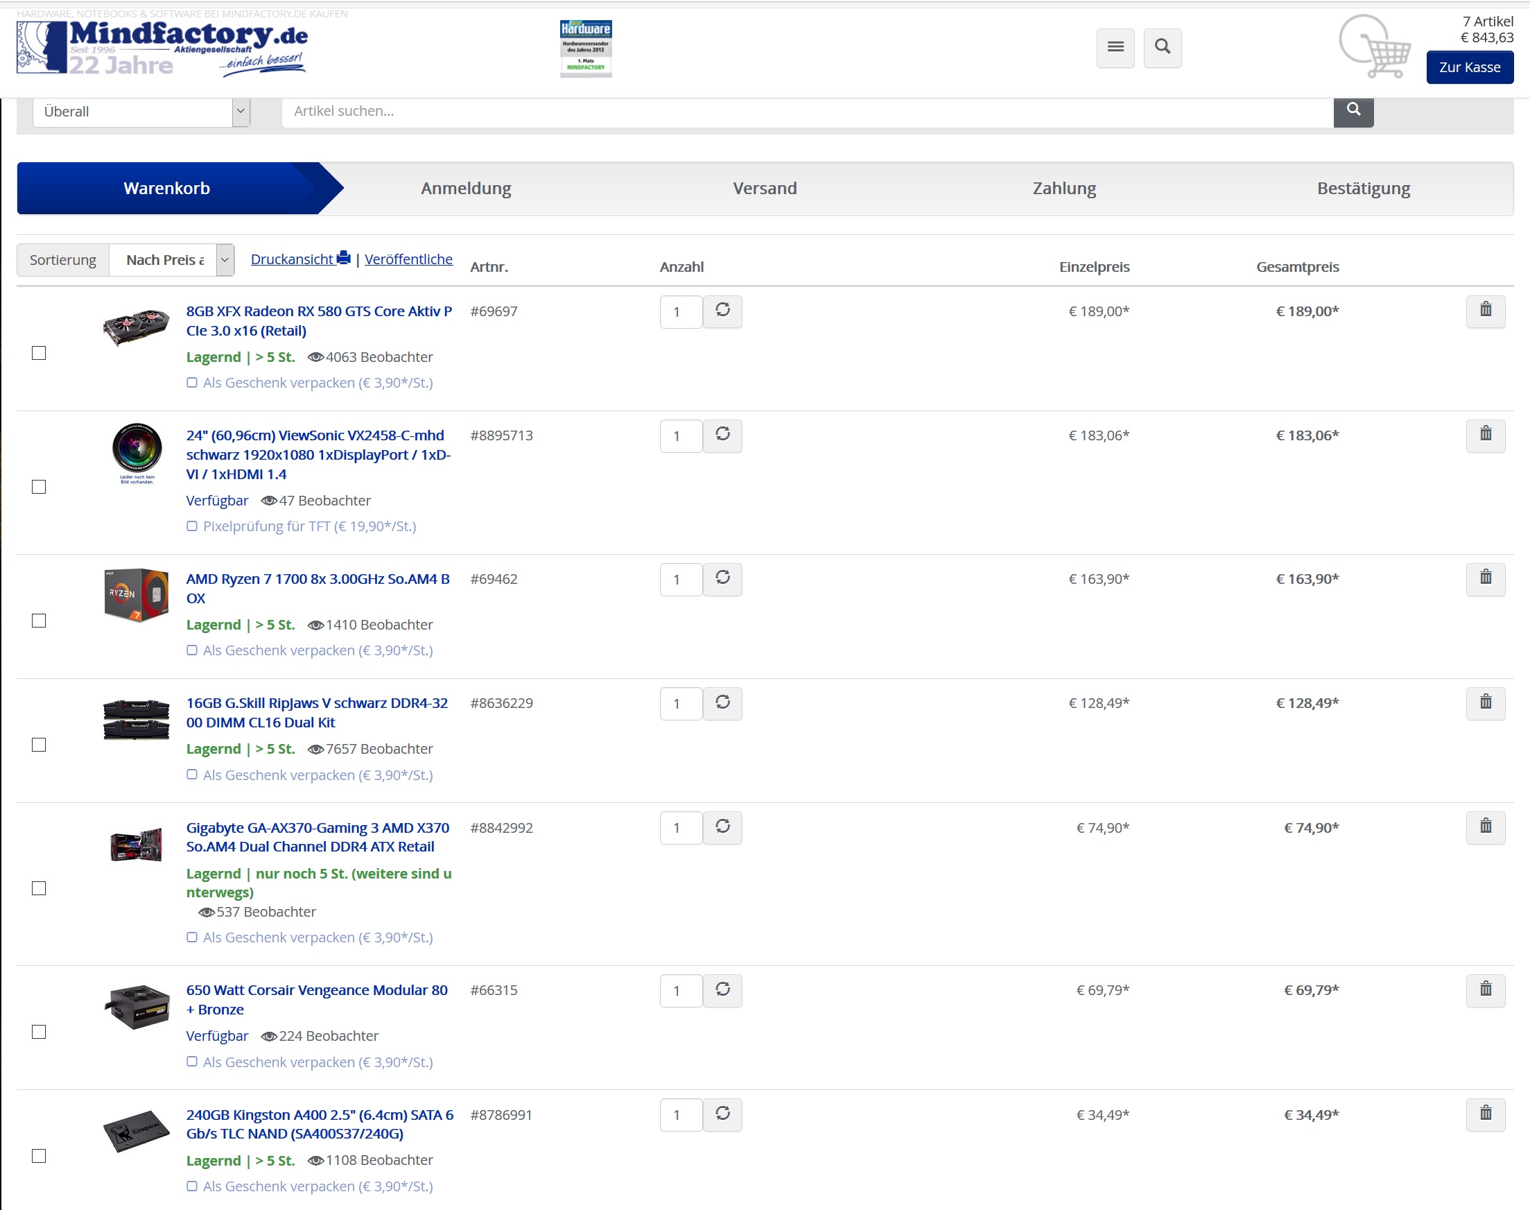Image resolution: width=1530 pixels, height=1210 pixels.
Task: Select checkbox for G.Skill RipJaws row
Action: pos(39,745)
